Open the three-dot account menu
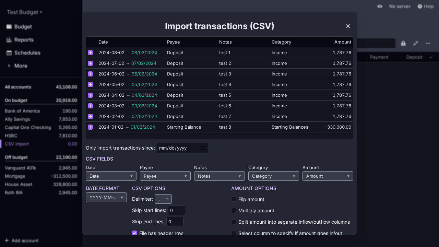 [x=428, y=43]
